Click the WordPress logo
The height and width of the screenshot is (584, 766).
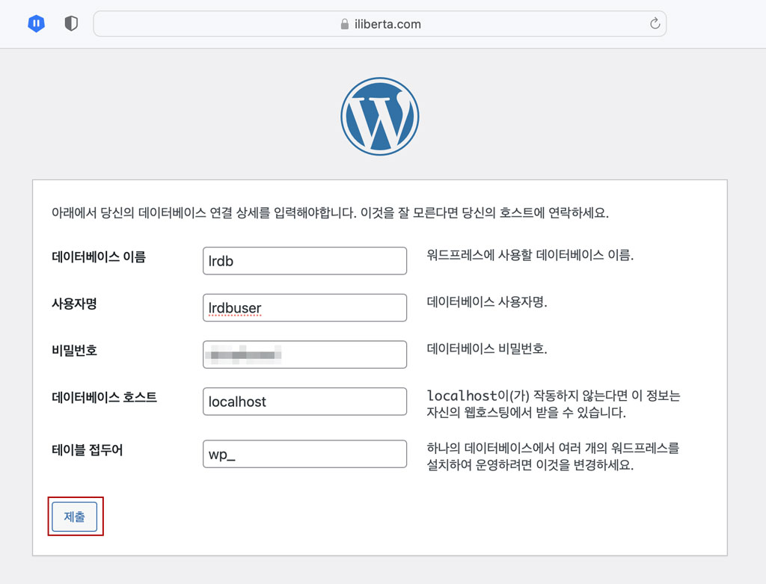(x=379, y=116)
